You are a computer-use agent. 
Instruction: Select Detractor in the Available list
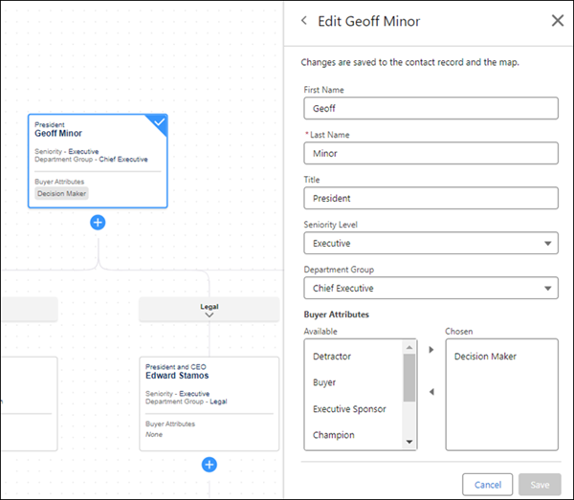click(332, 357)
